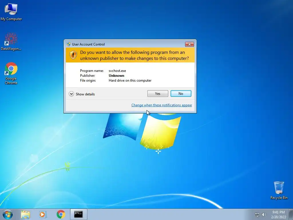Viewport: 293px width, 220px height.
Task: Launch Windows Media Player from the taskbar
Action: pyautogui.click(x=43, y=214)
